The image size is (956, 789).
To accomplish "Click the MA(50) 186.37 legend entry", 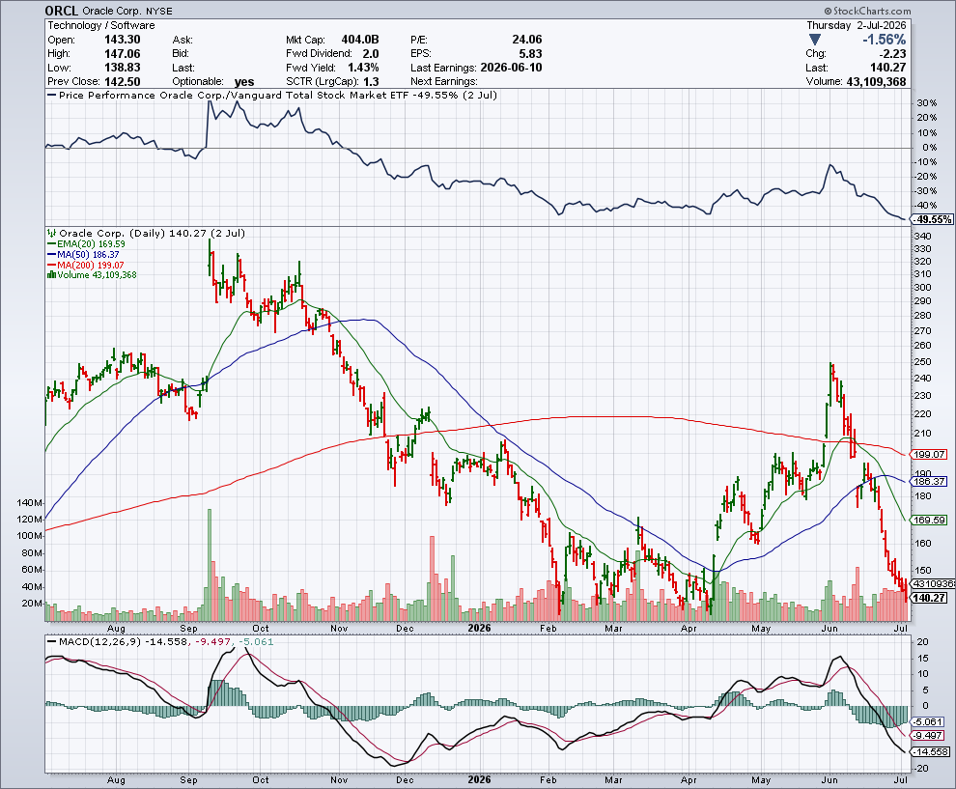I will tap(83, 254).
